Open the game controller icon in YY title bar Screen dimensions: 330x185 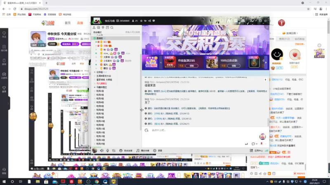pos(243,21)
